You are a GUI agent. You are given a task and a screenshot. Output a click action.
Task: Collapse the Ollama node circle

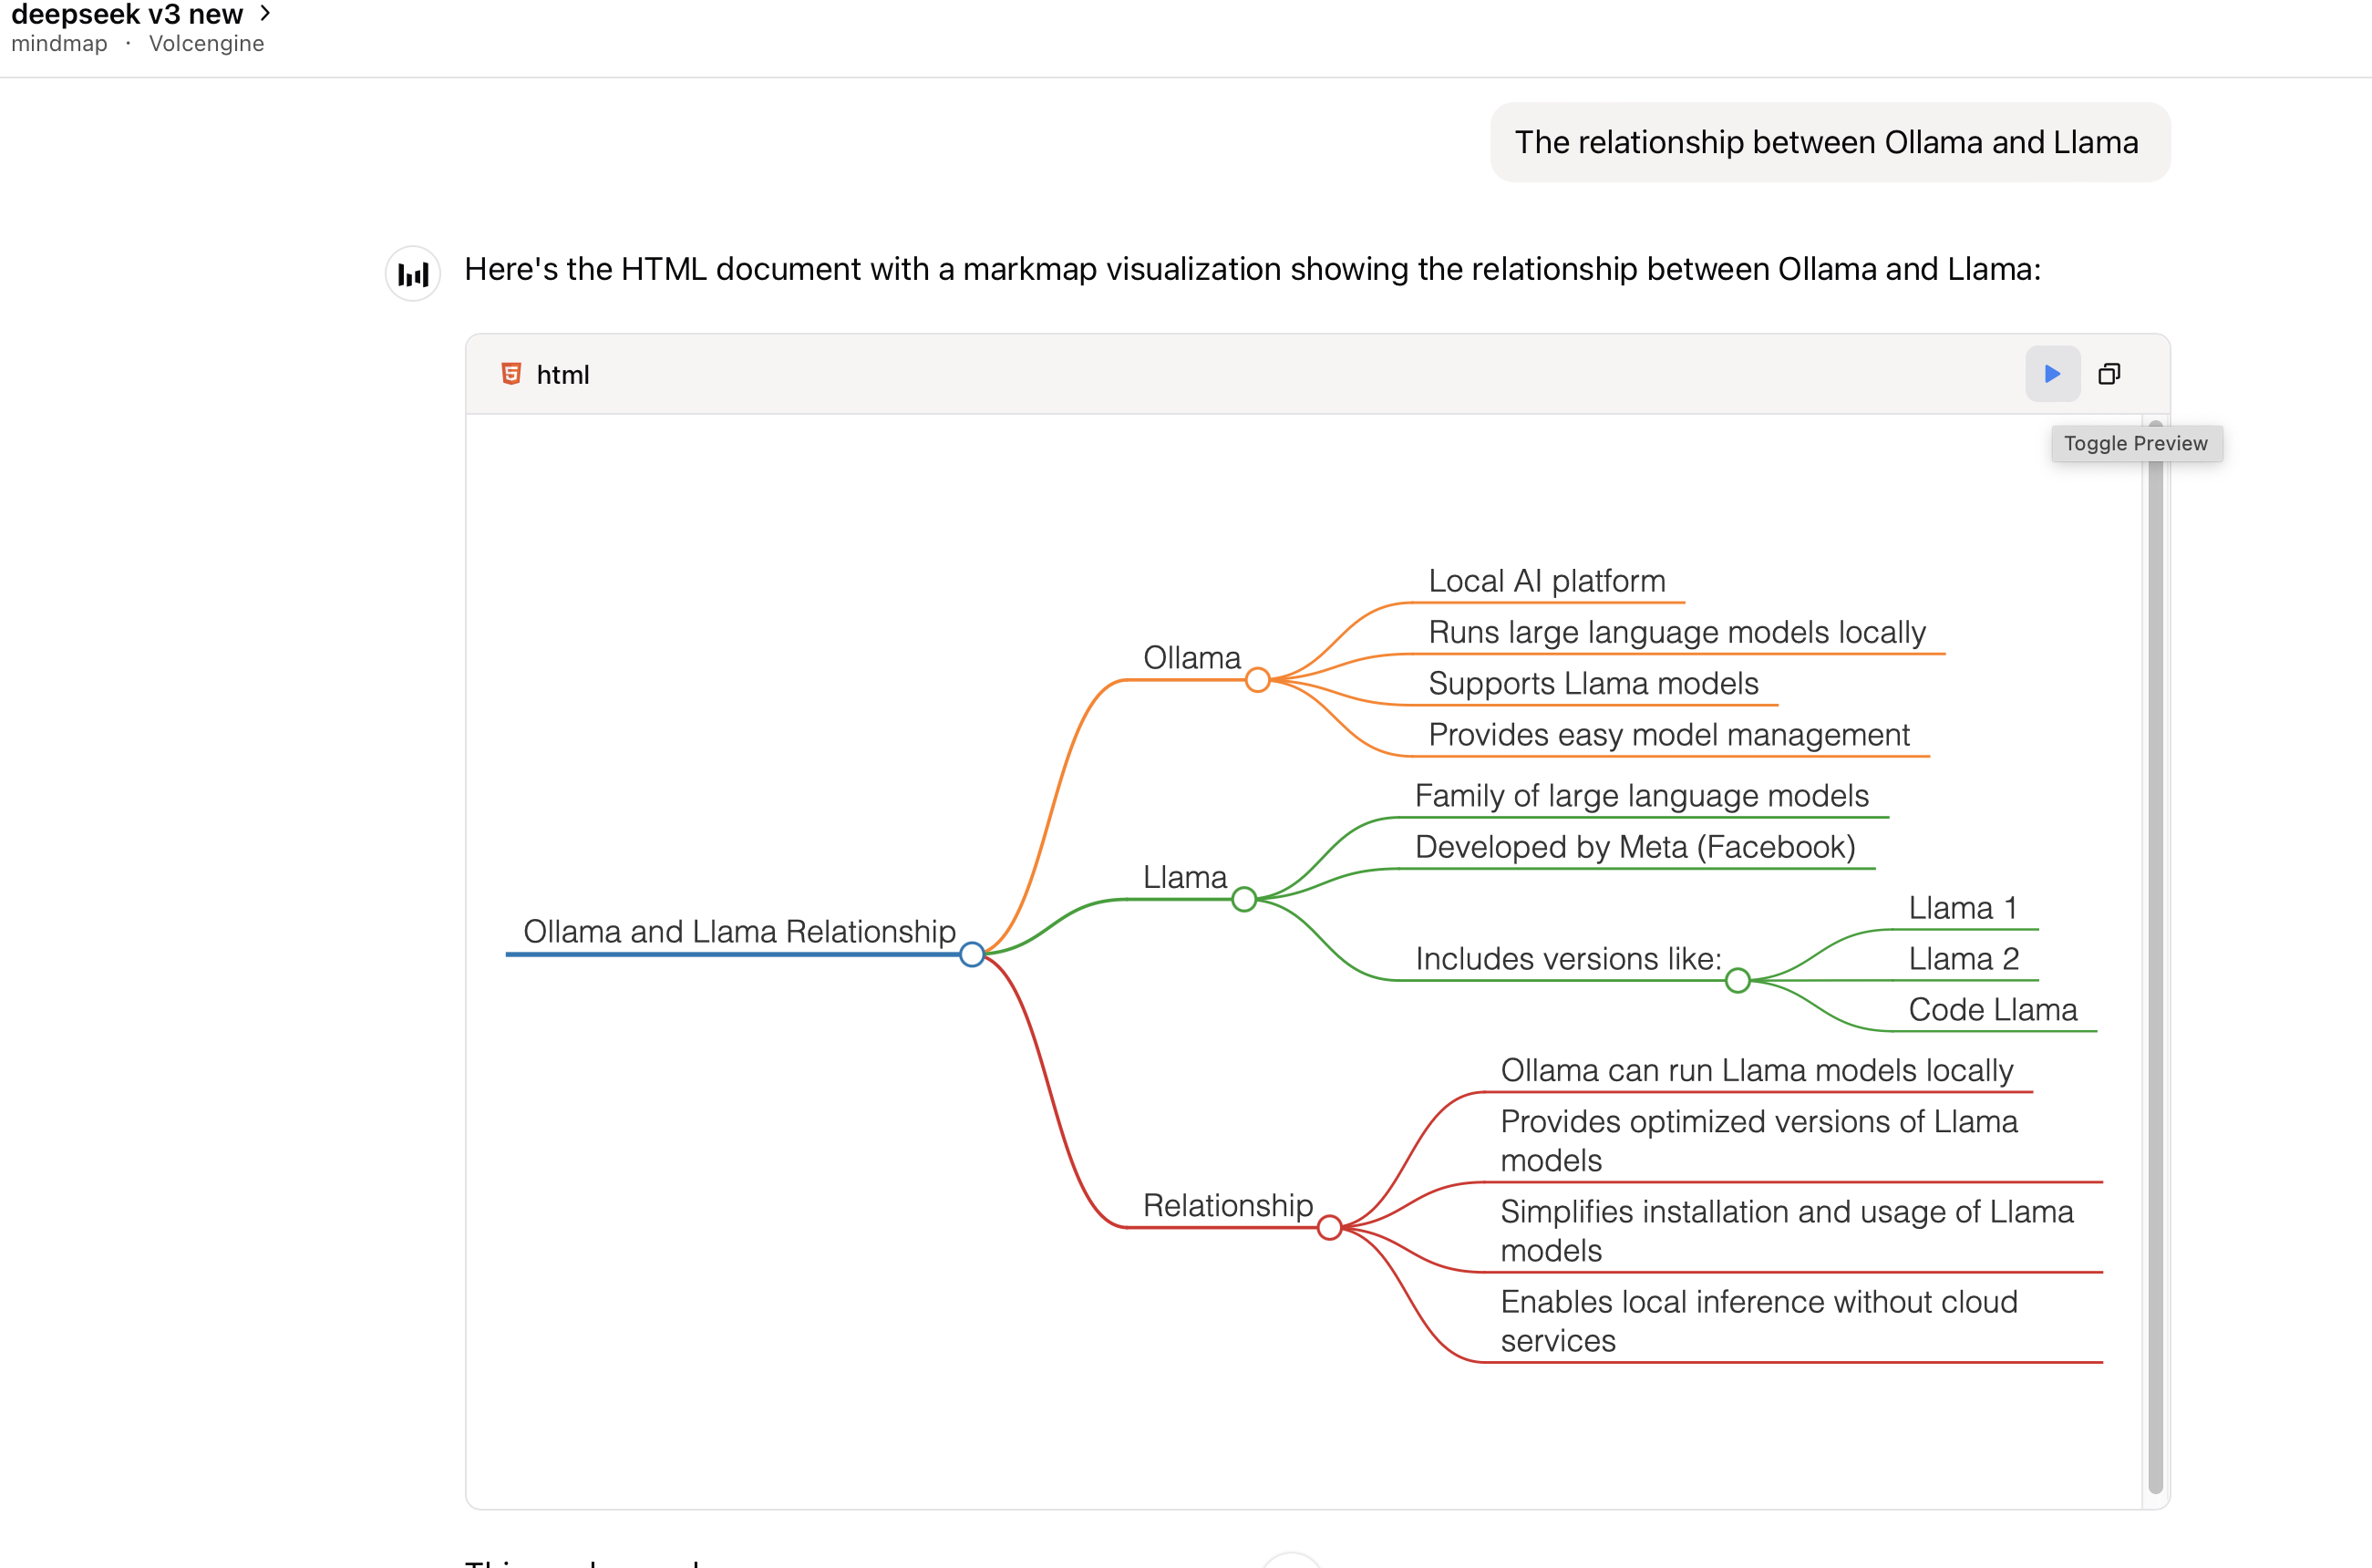tap(1257, 680)
